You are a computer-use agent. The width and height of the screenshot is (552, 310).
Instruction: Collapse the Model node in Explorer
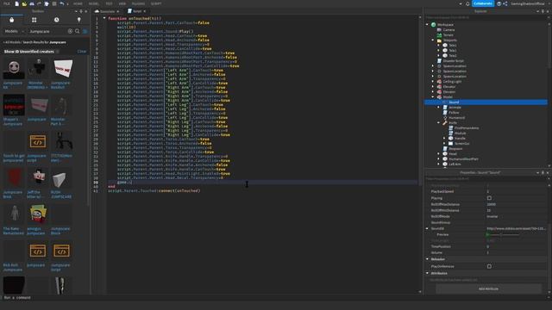(433, 97)
